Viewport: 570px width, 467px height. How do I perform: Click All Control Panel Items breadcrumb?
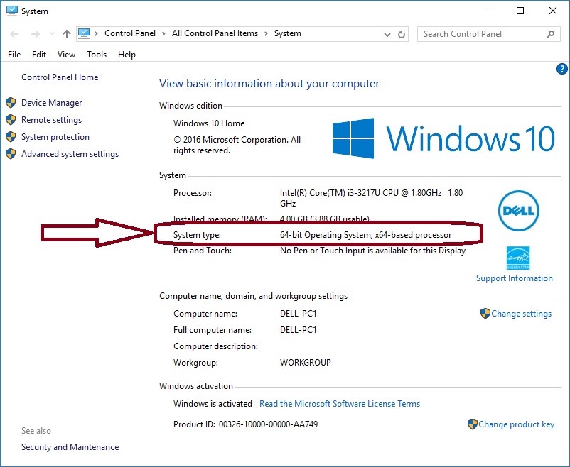click(x=215, y=33)
